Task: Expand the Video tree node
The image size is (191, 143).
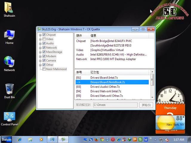Action: pyautogui.click(x=40, y=39)
